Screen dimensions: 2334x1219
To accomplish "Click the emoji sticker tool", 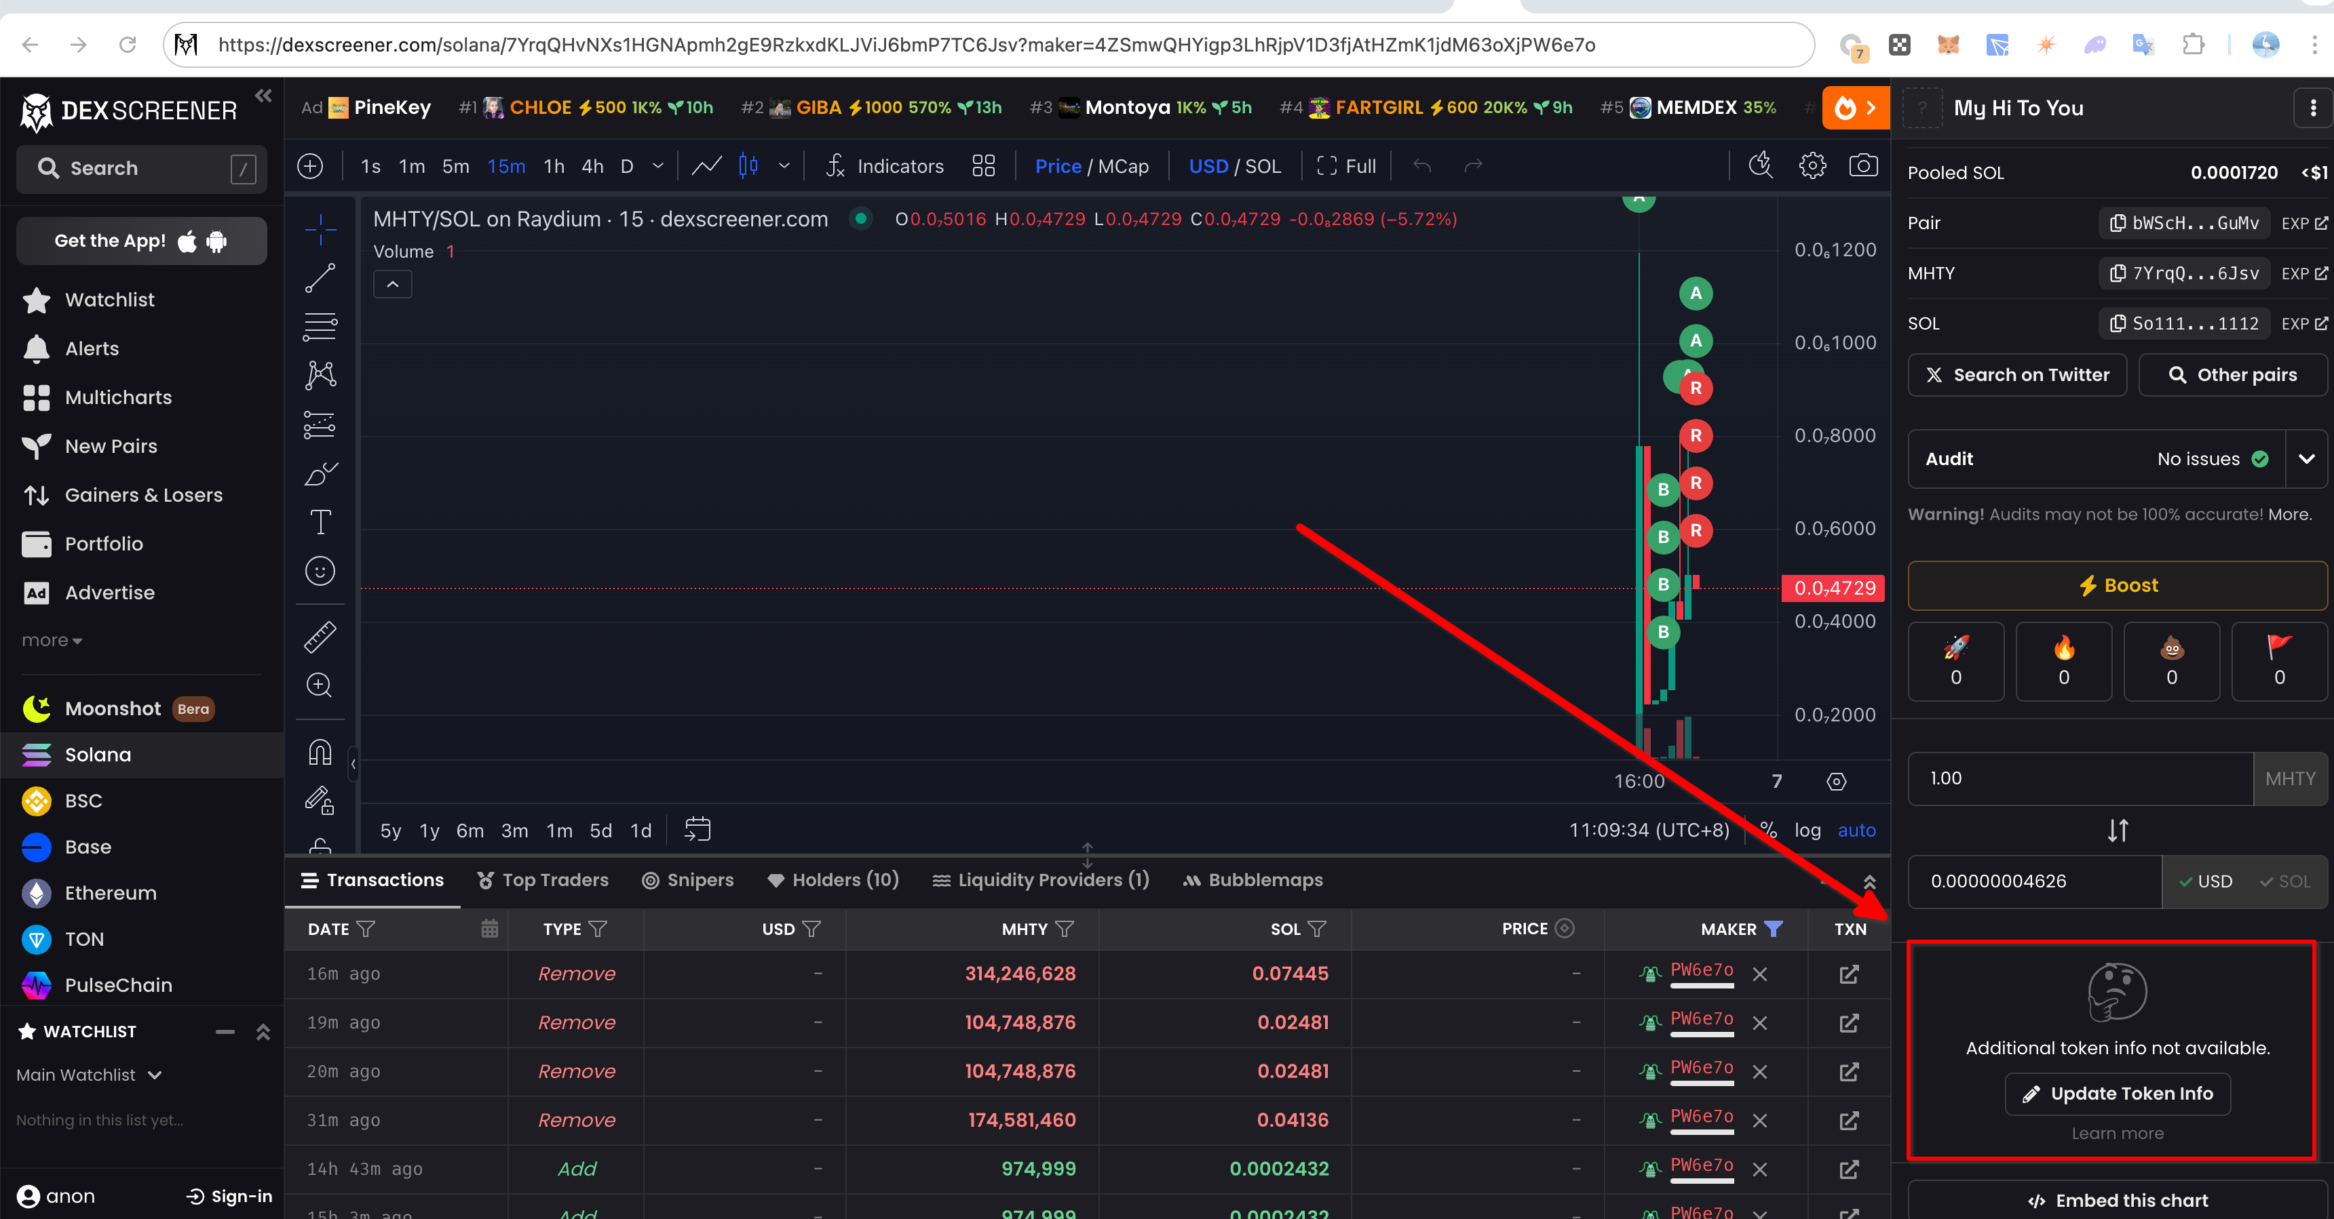I will tap(320, 571).
